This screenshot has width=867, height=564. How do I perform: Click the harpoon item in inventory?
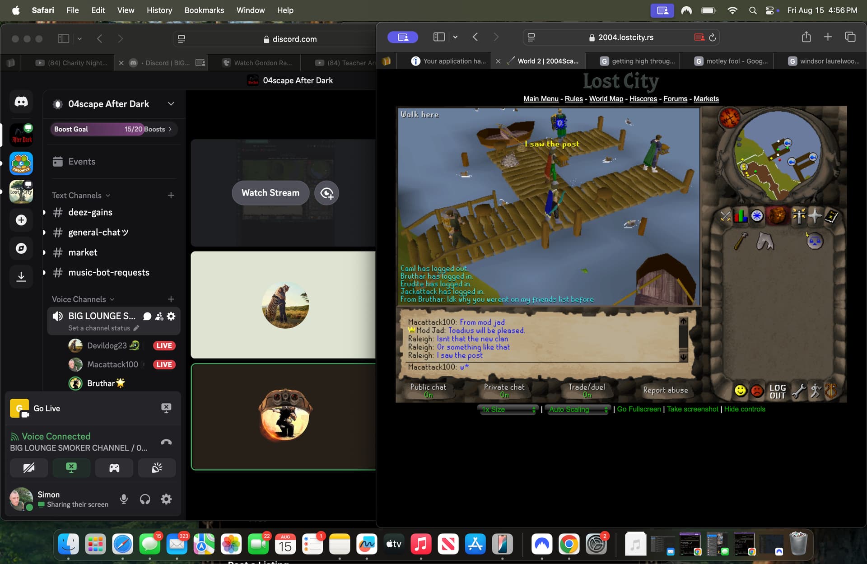[741, 241]
